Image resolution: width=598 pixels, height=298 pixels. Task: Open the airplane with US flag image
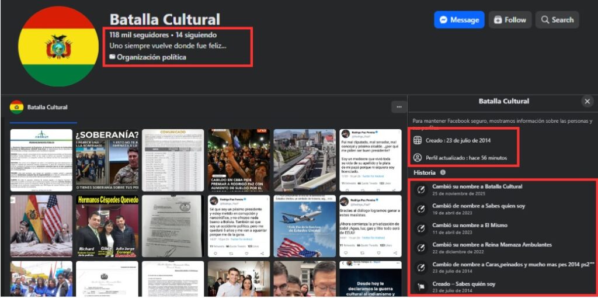pos(305,226)
